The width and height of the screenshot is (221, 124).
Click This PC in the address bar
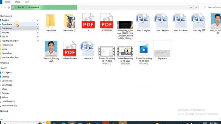(x=21, y=8)
